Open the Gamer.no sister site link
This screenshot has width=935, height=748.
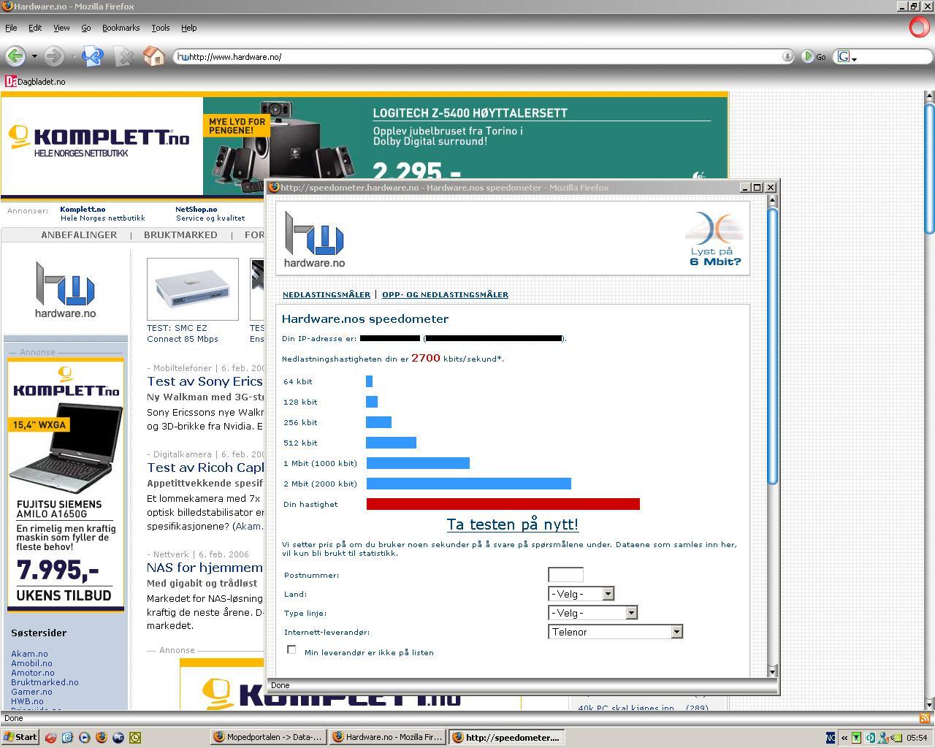point(31,692)
